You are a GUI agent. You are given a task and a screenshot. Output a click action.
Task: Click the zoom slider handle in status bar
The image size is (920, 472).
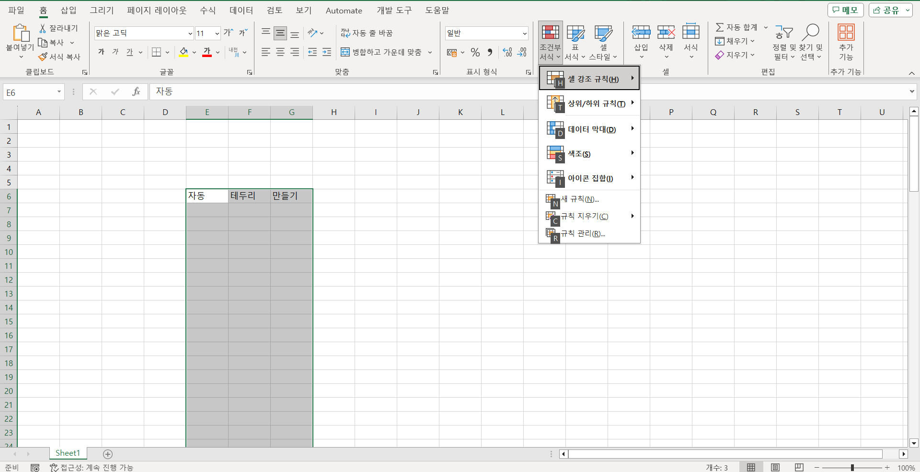point(852,467)
